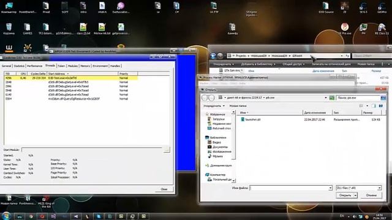Click the Windows Start orb
Viewport: 392px width, 220px height.
pyautogui.click(x=6, y=216)
